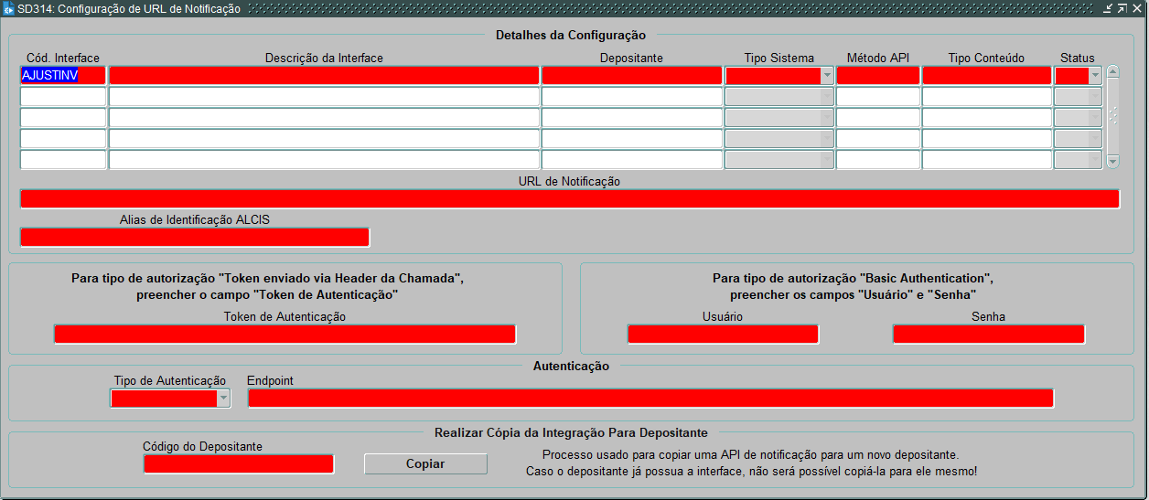This screenshot has width=1149, height=500.
Task: Click the Senha input field
Action: (989, 334)
